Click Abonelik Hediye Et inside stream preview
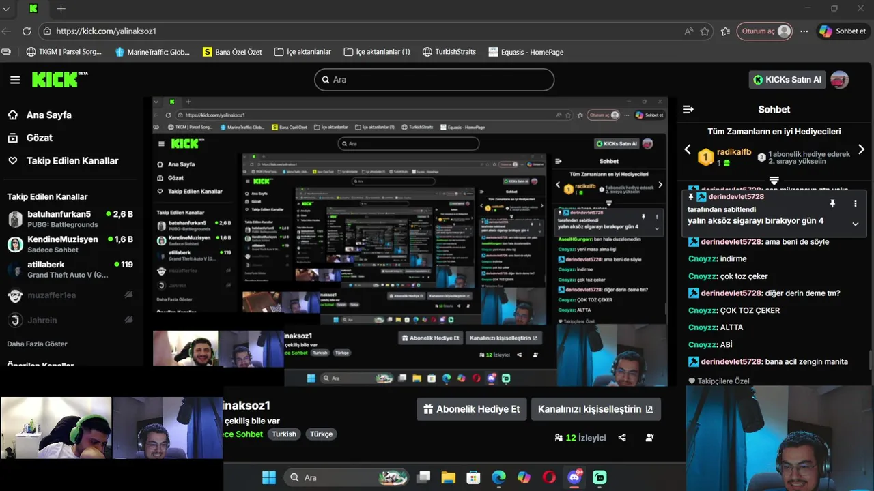Viewport: 874px width, 491px height. click(431, 338)
